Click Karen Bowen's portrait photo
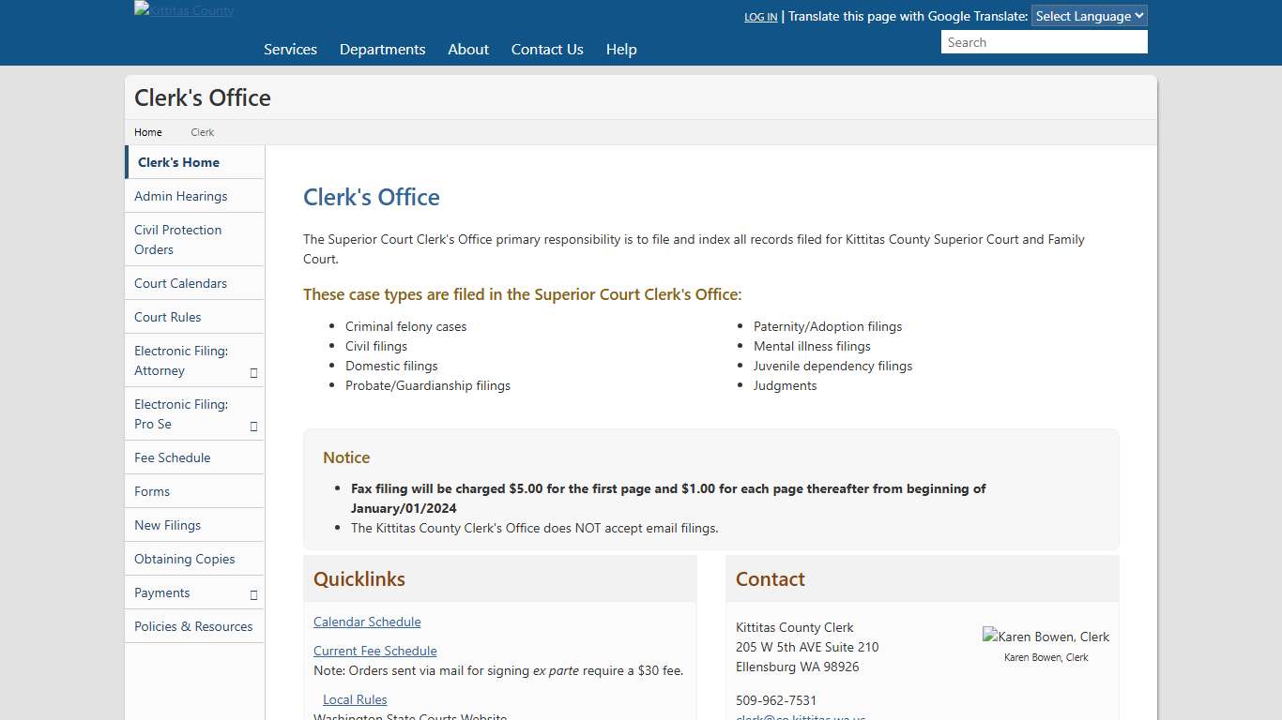Image resolution: width=1282 pixels, height=720 pixels. point(1045,637)
